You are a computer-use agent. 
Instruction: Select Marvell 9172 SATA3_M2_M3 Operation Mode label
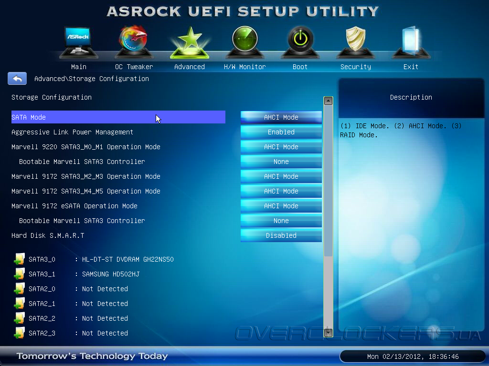click(86, 176)
